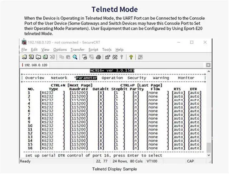Image resolution: width=229 pixels, height=174 pixels.
Task: Click the set up serial DTR hint line
Action: (x=94, y=155)
